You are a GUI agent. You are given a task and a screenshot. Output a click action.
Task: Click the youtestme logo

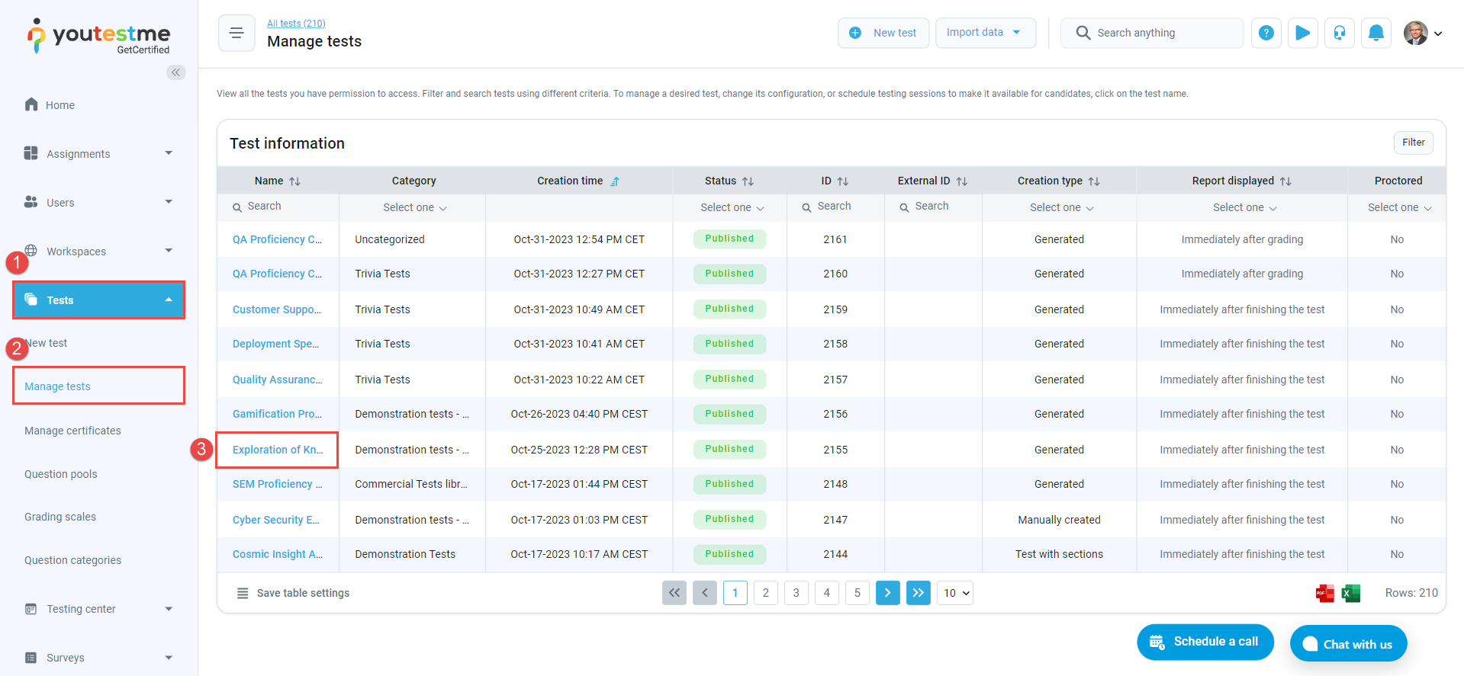99,36
